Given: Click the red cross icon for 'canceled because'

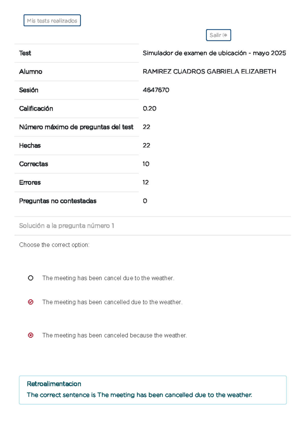Looking at the screenshot, I should click(30, 335).
